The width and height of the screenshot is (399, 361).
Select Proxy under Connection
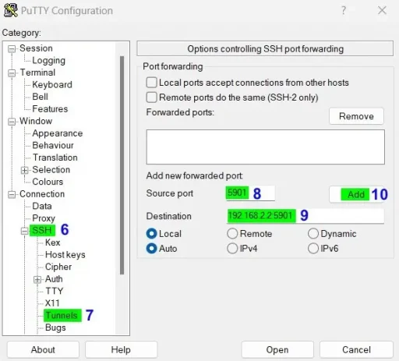44,218
